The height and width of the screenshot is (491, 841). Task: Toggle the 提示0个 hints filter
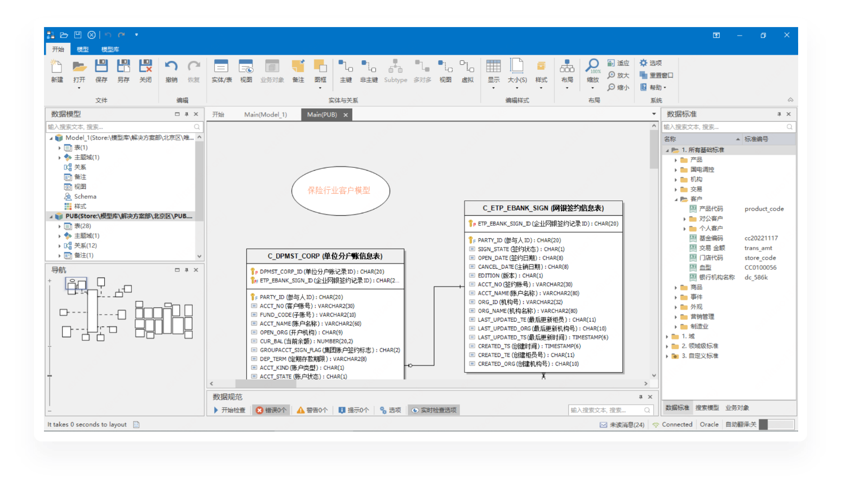click(x=353, y=410)
